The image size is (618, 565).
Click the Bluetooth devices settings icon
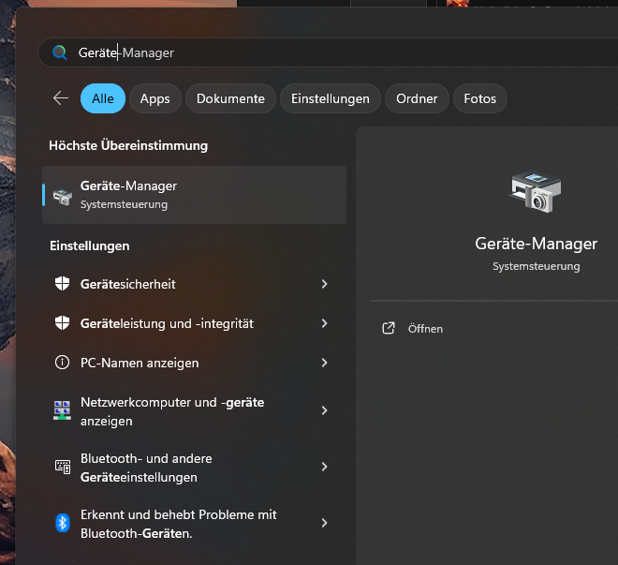tap(63, 467)
